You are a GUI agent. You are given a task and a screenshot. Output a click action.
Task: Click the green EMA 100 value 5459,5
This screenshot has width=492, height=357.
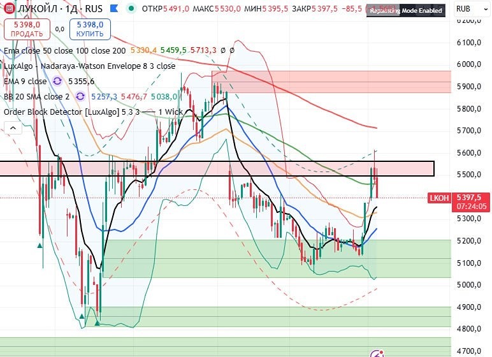point(173,50)
